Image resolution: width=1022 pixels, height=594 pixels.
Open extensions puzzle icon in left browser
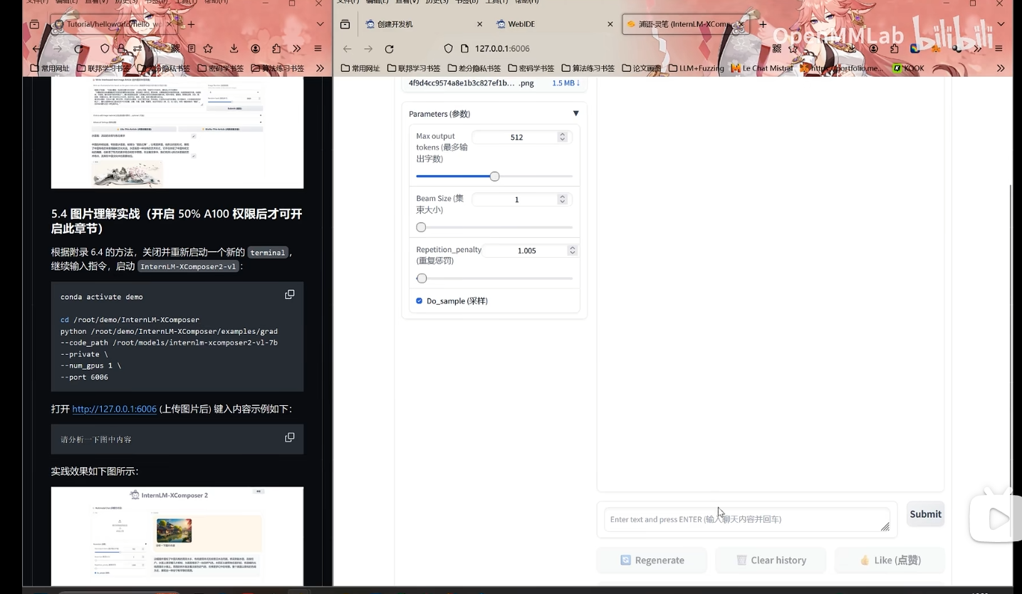(x=276, y=48)
